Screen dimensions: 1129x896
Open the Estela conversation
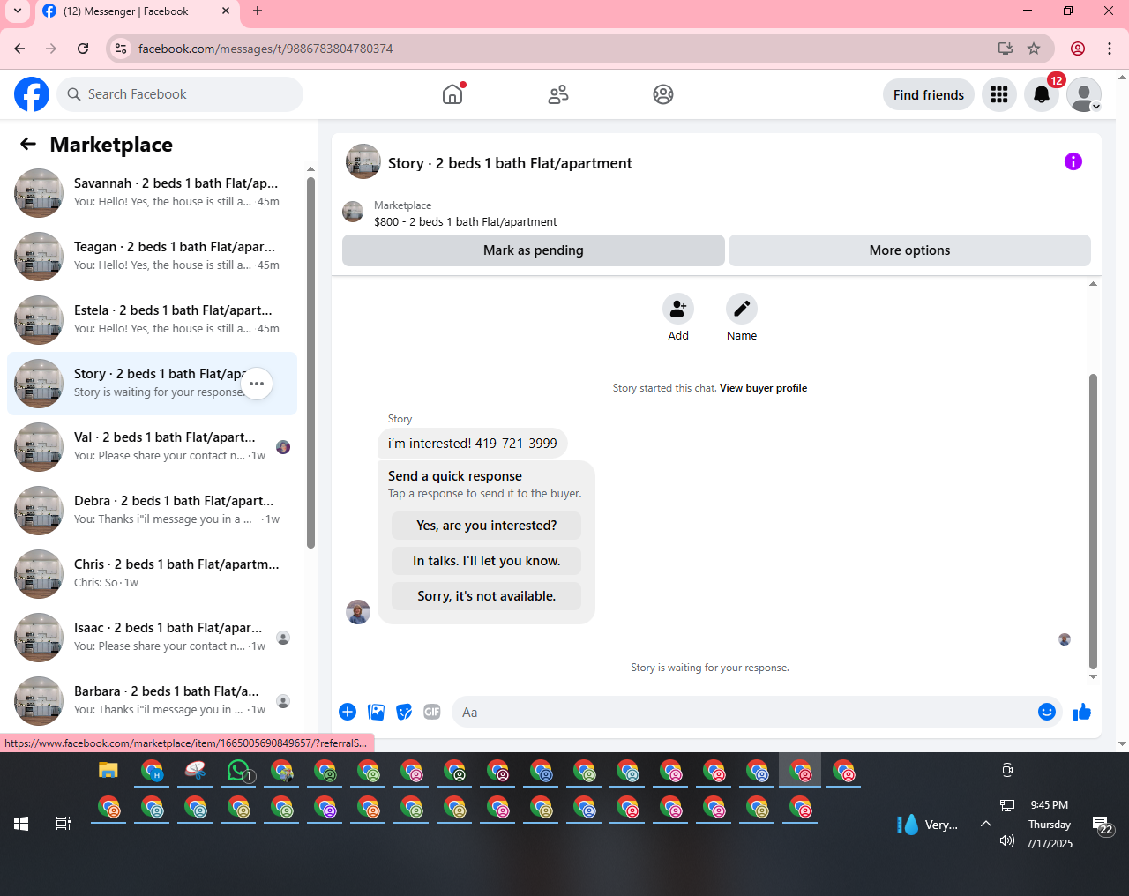[x=152, y=320]
